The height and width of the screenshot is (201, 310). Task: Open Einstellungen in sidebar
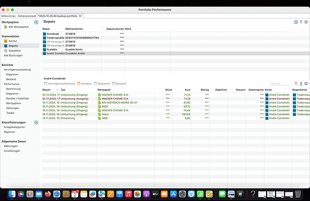tap(12, 151)
